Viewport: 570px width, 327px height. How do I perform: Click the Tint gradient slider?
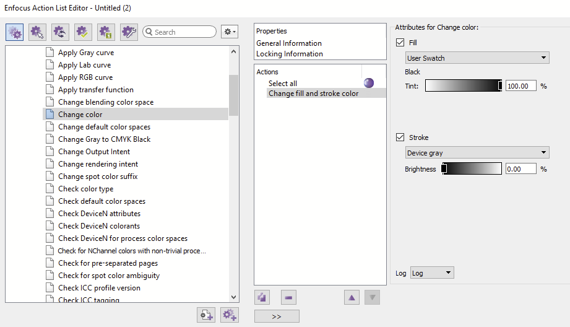[464, 86]
